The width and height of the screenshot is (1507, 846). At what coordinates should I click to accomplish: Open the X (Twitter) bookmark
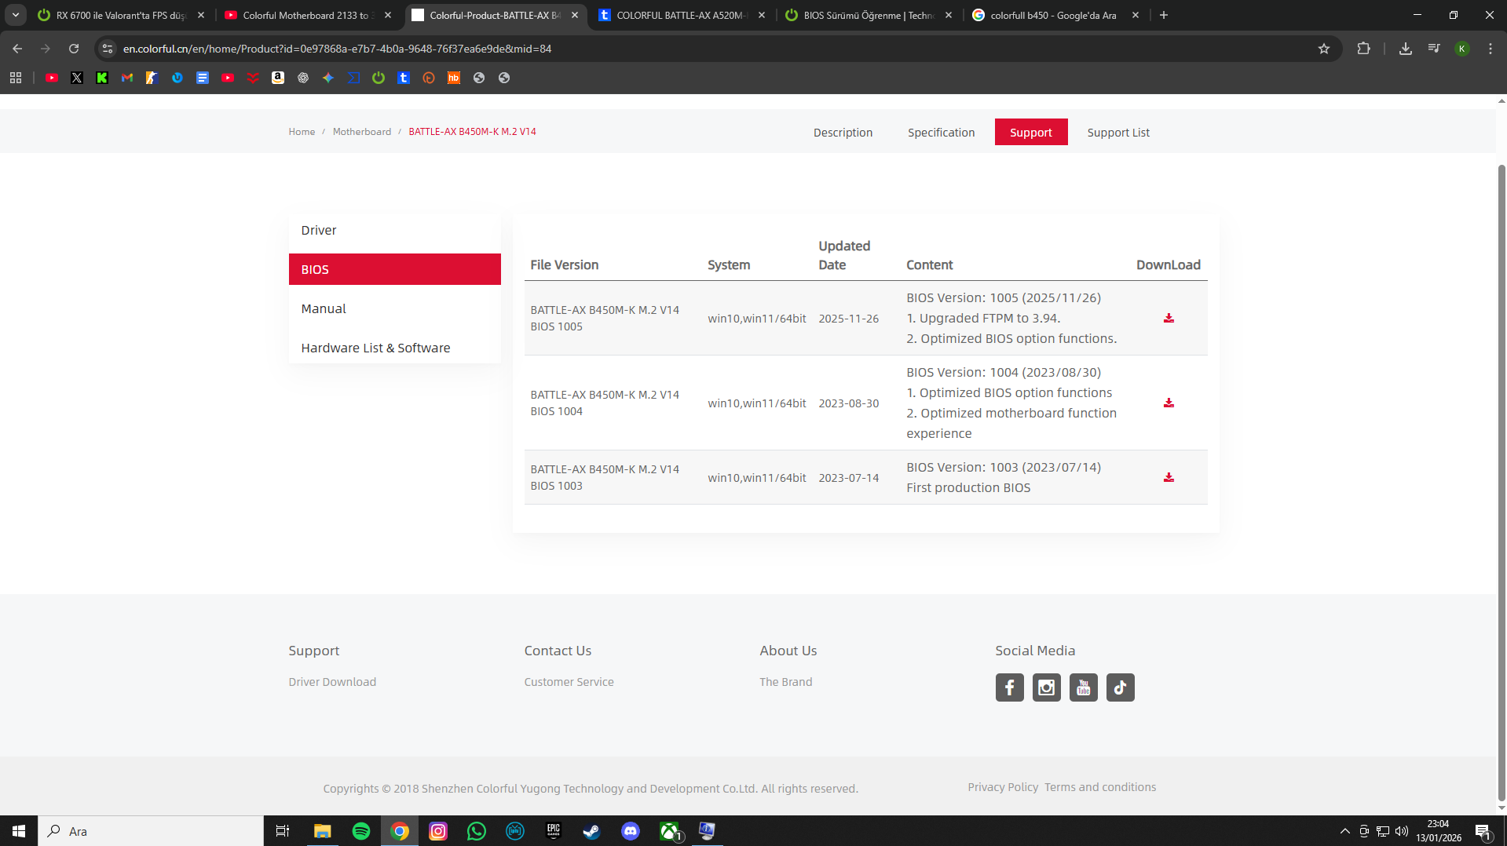click(77, 78)
